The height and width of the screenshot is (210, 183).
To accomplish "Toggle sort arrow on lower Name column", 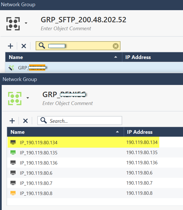I will click(117, 132).
